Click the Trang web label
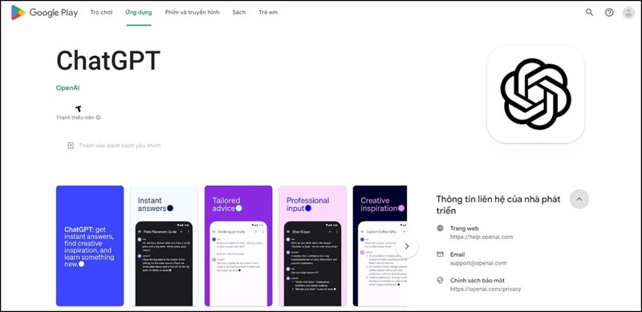 click(x=465, y=228)
